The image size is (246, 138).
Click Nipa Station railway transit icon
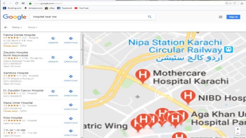click(x=228, y=50)
